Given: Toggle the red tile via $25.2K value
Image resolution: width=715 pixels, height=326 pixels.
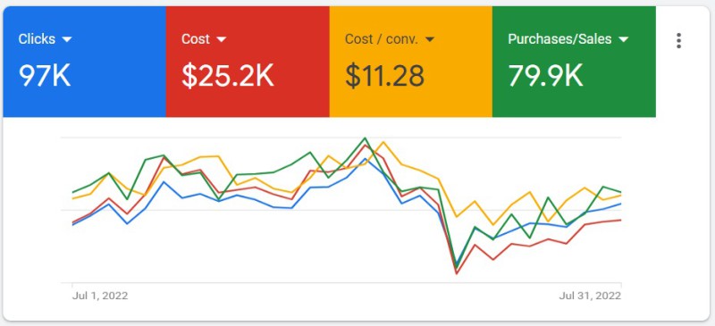Looking at the screenshot, I should point(228,76).
